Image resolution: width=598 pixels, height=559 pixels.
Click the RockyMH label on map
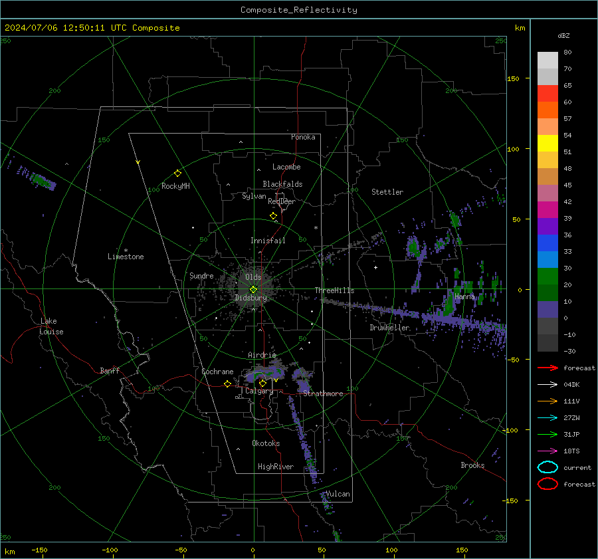175,186
